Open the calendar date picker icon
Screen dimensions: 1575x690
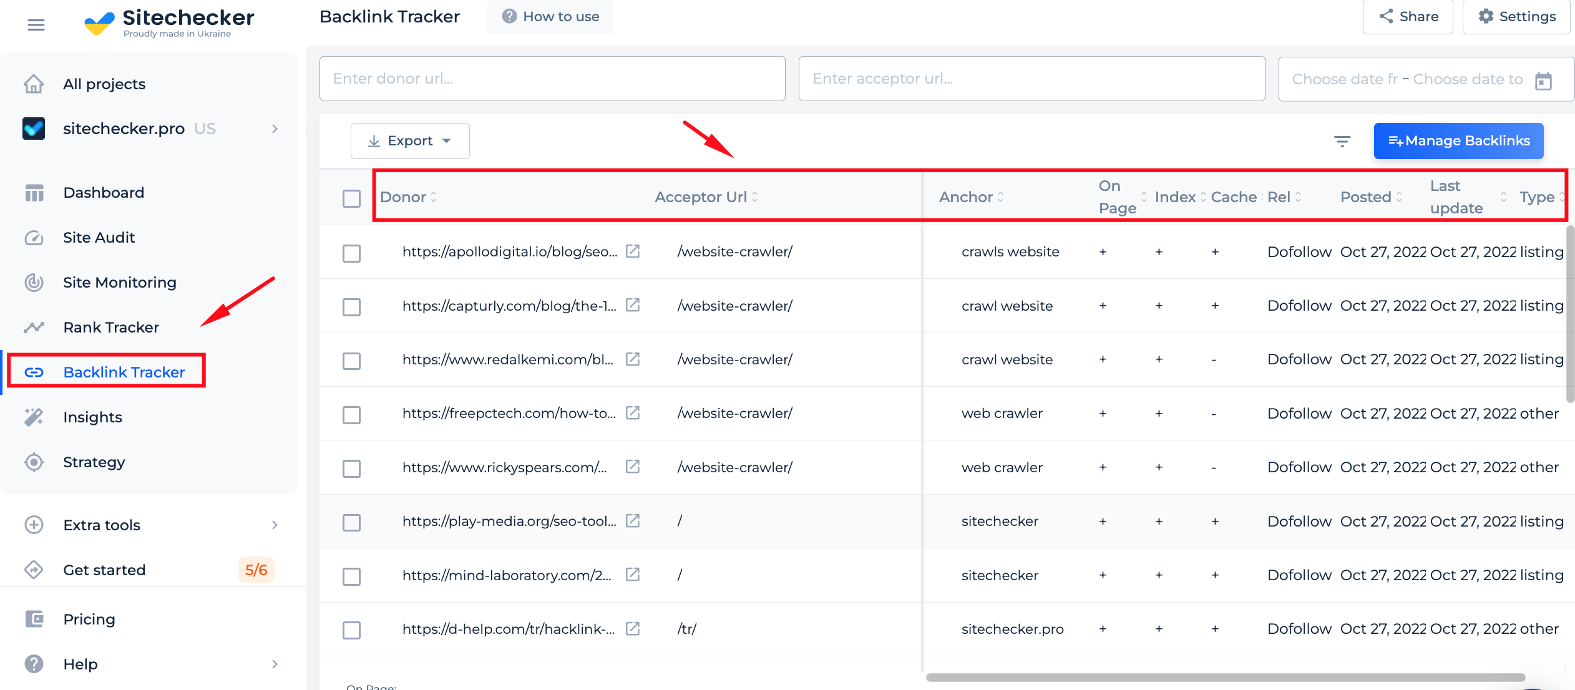pos(1543,80)
